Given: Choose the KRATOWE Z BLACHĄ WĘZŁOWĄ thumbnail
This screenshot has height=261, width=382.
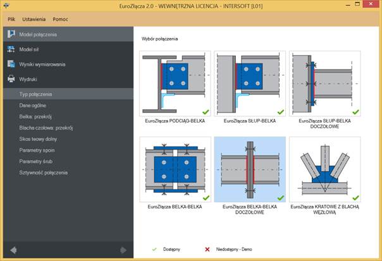Looking at the screenshot, I should click(324, 169).
